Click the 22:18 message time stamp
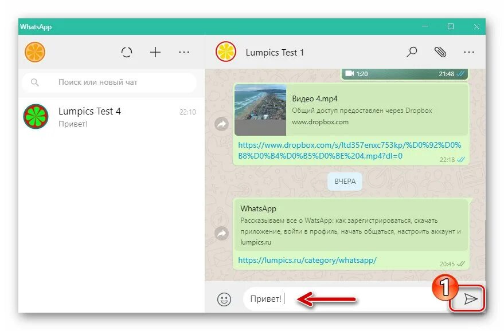Image resolution: width=504 pixels, height=331 pixels. point(447,160)
